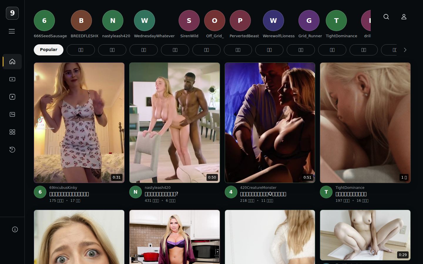Open the nastyleash420 uploader link below video
This screenshot has width=423, height=264.
(157, 188)
